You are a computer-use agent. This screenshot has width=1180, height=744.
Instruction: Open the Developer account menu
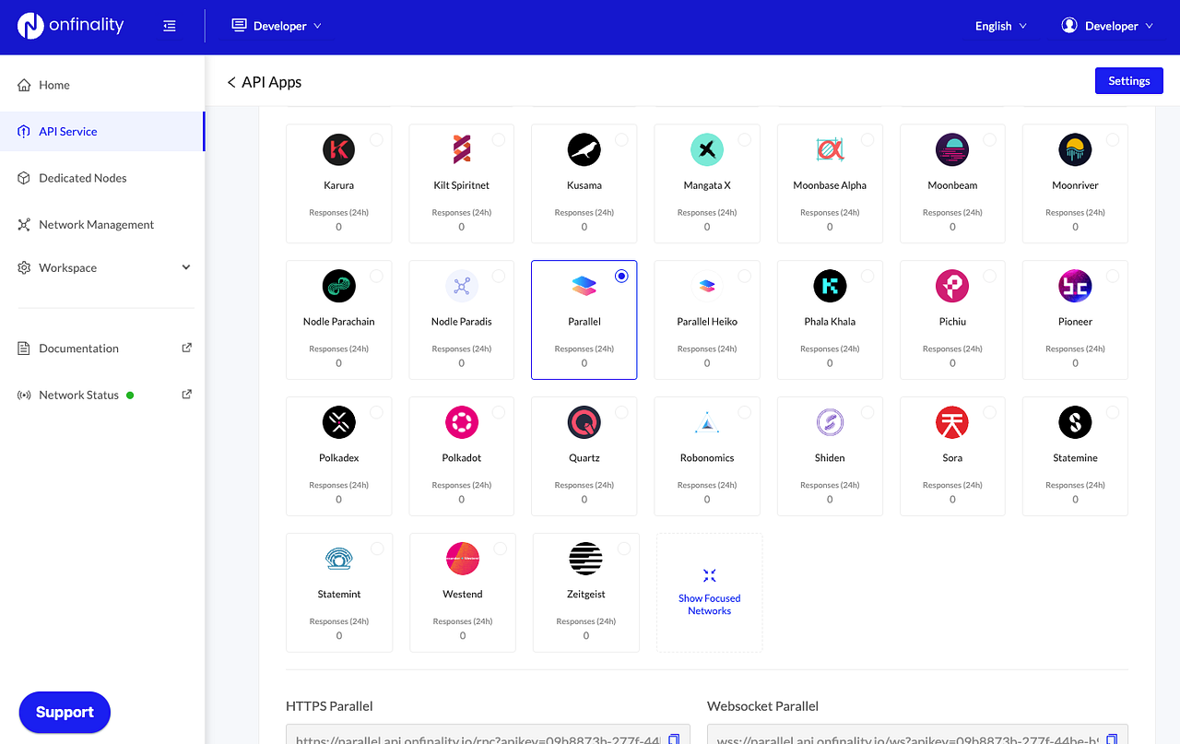click(1107, 26)
